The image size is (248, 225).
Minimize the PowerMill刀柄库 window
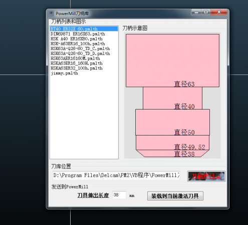196,12
